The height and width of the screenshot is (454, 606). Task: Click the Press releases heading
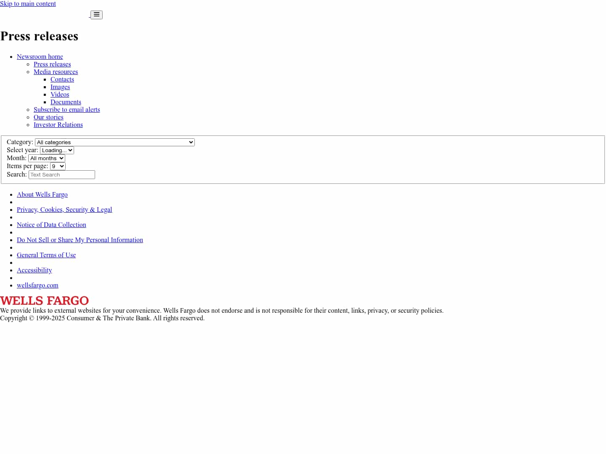[x=39, y=36]
